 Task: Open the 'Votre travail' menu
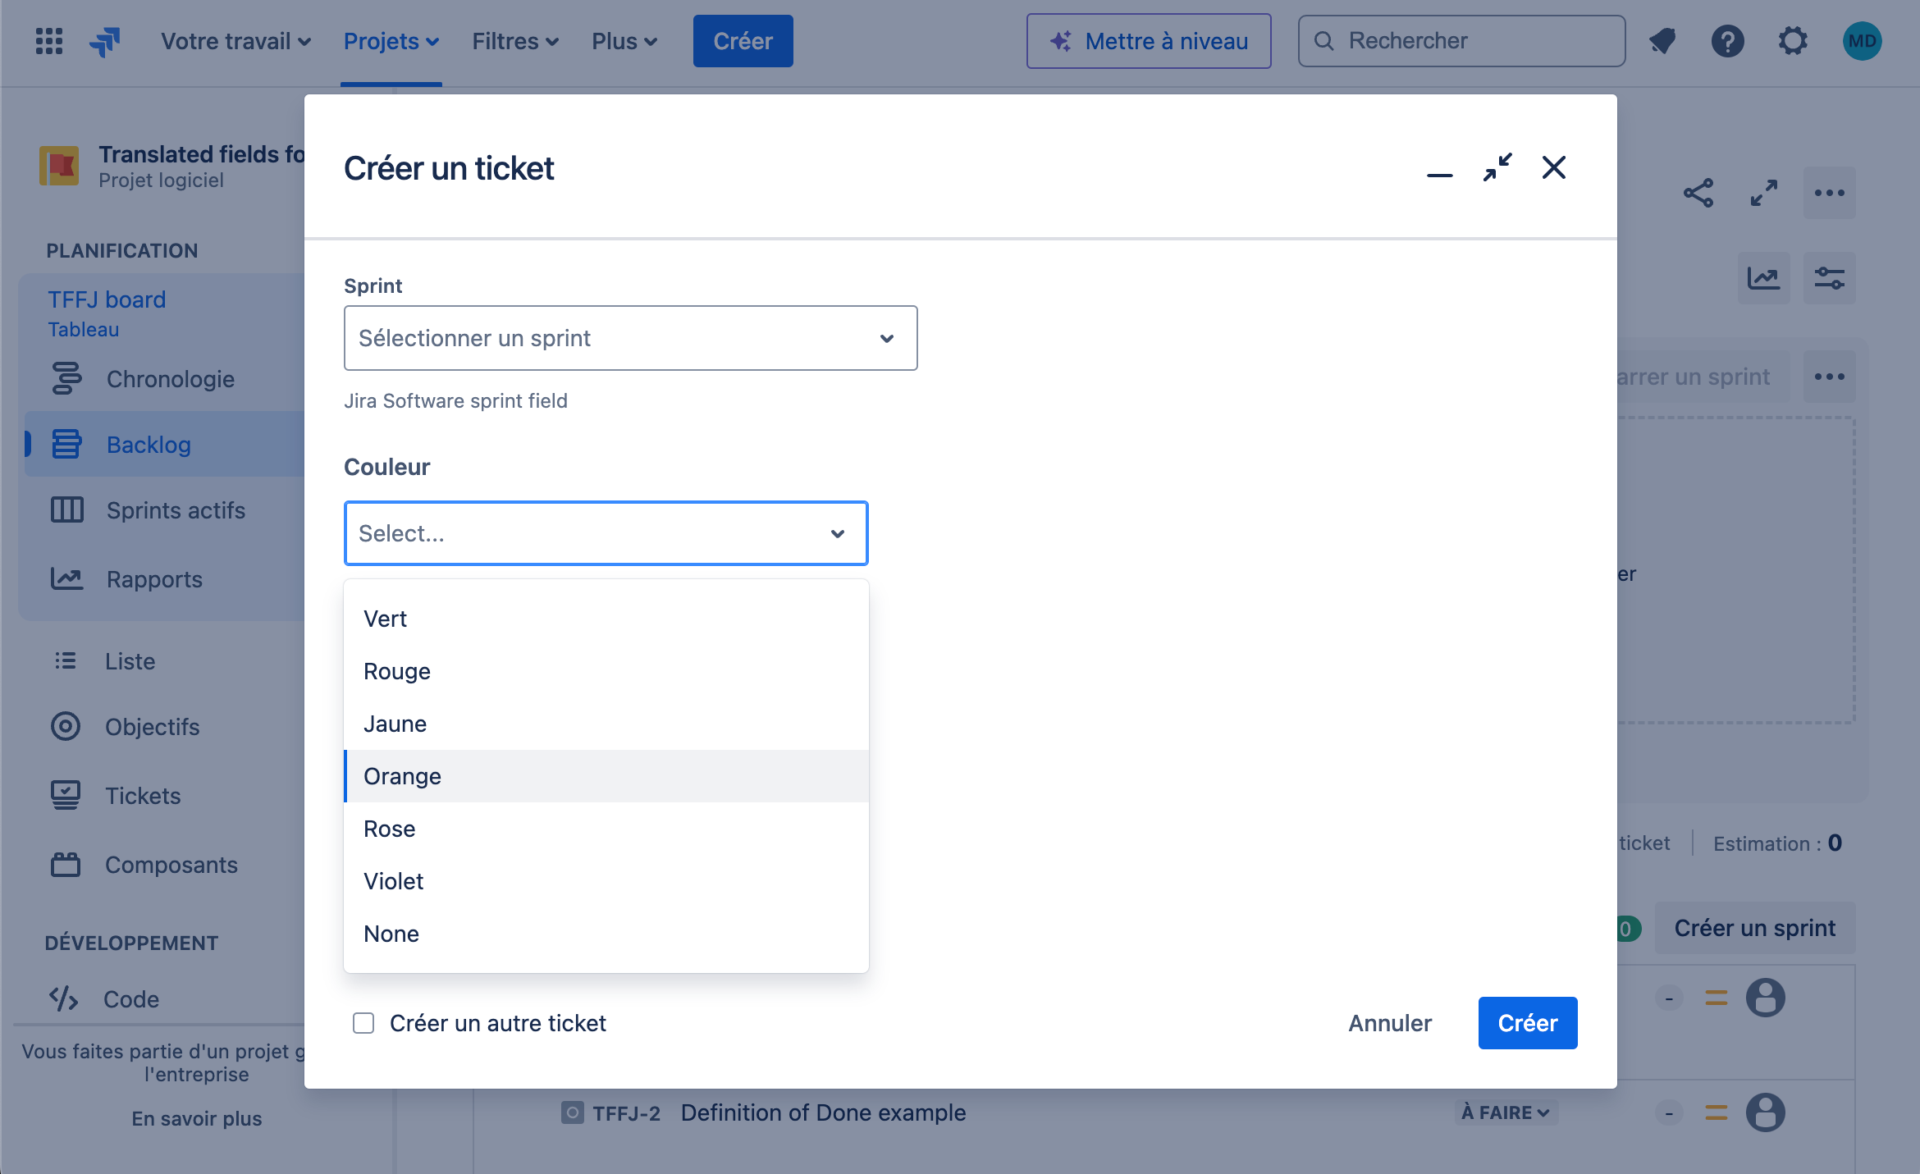tap(235, 41)
